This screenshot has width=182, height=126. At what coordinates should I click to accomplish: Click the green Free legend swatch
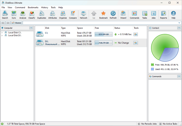pos(152,65)
